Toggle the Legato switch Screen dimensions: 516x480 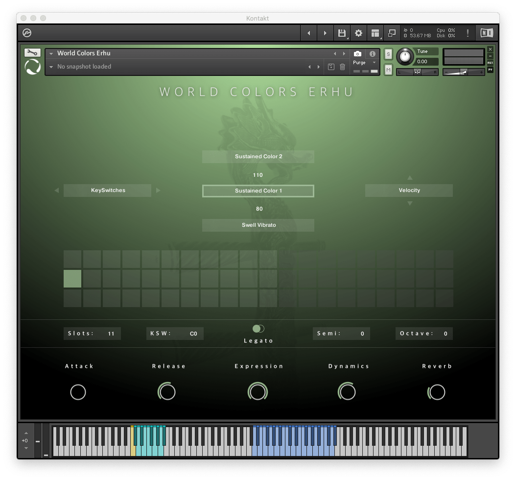[258, 329]
